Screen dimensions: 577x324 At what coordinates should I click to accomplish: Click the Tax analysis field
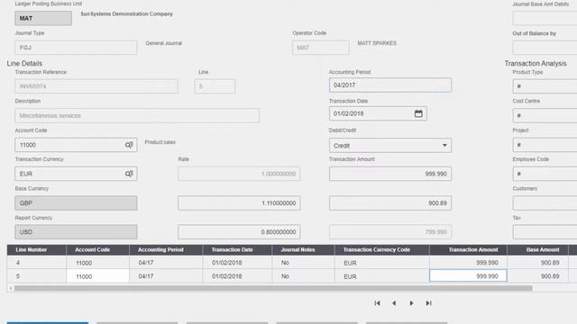point(545,232)
